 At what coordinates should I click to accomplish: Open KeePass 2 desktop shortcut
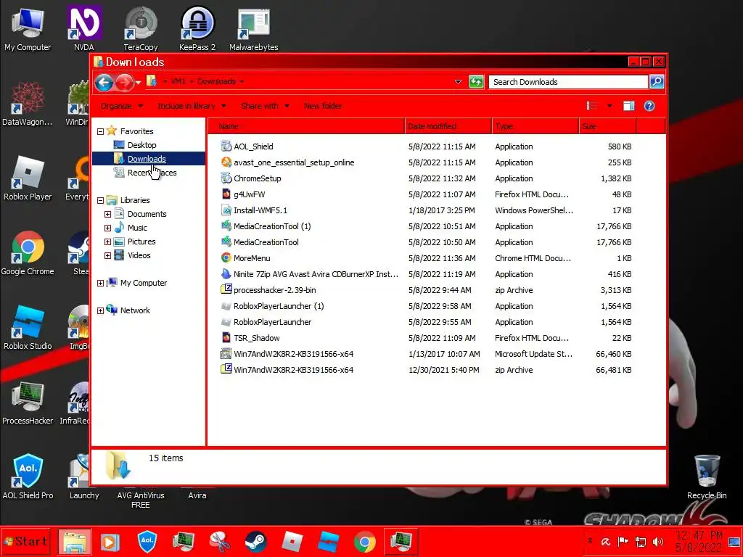coord(197,28)
